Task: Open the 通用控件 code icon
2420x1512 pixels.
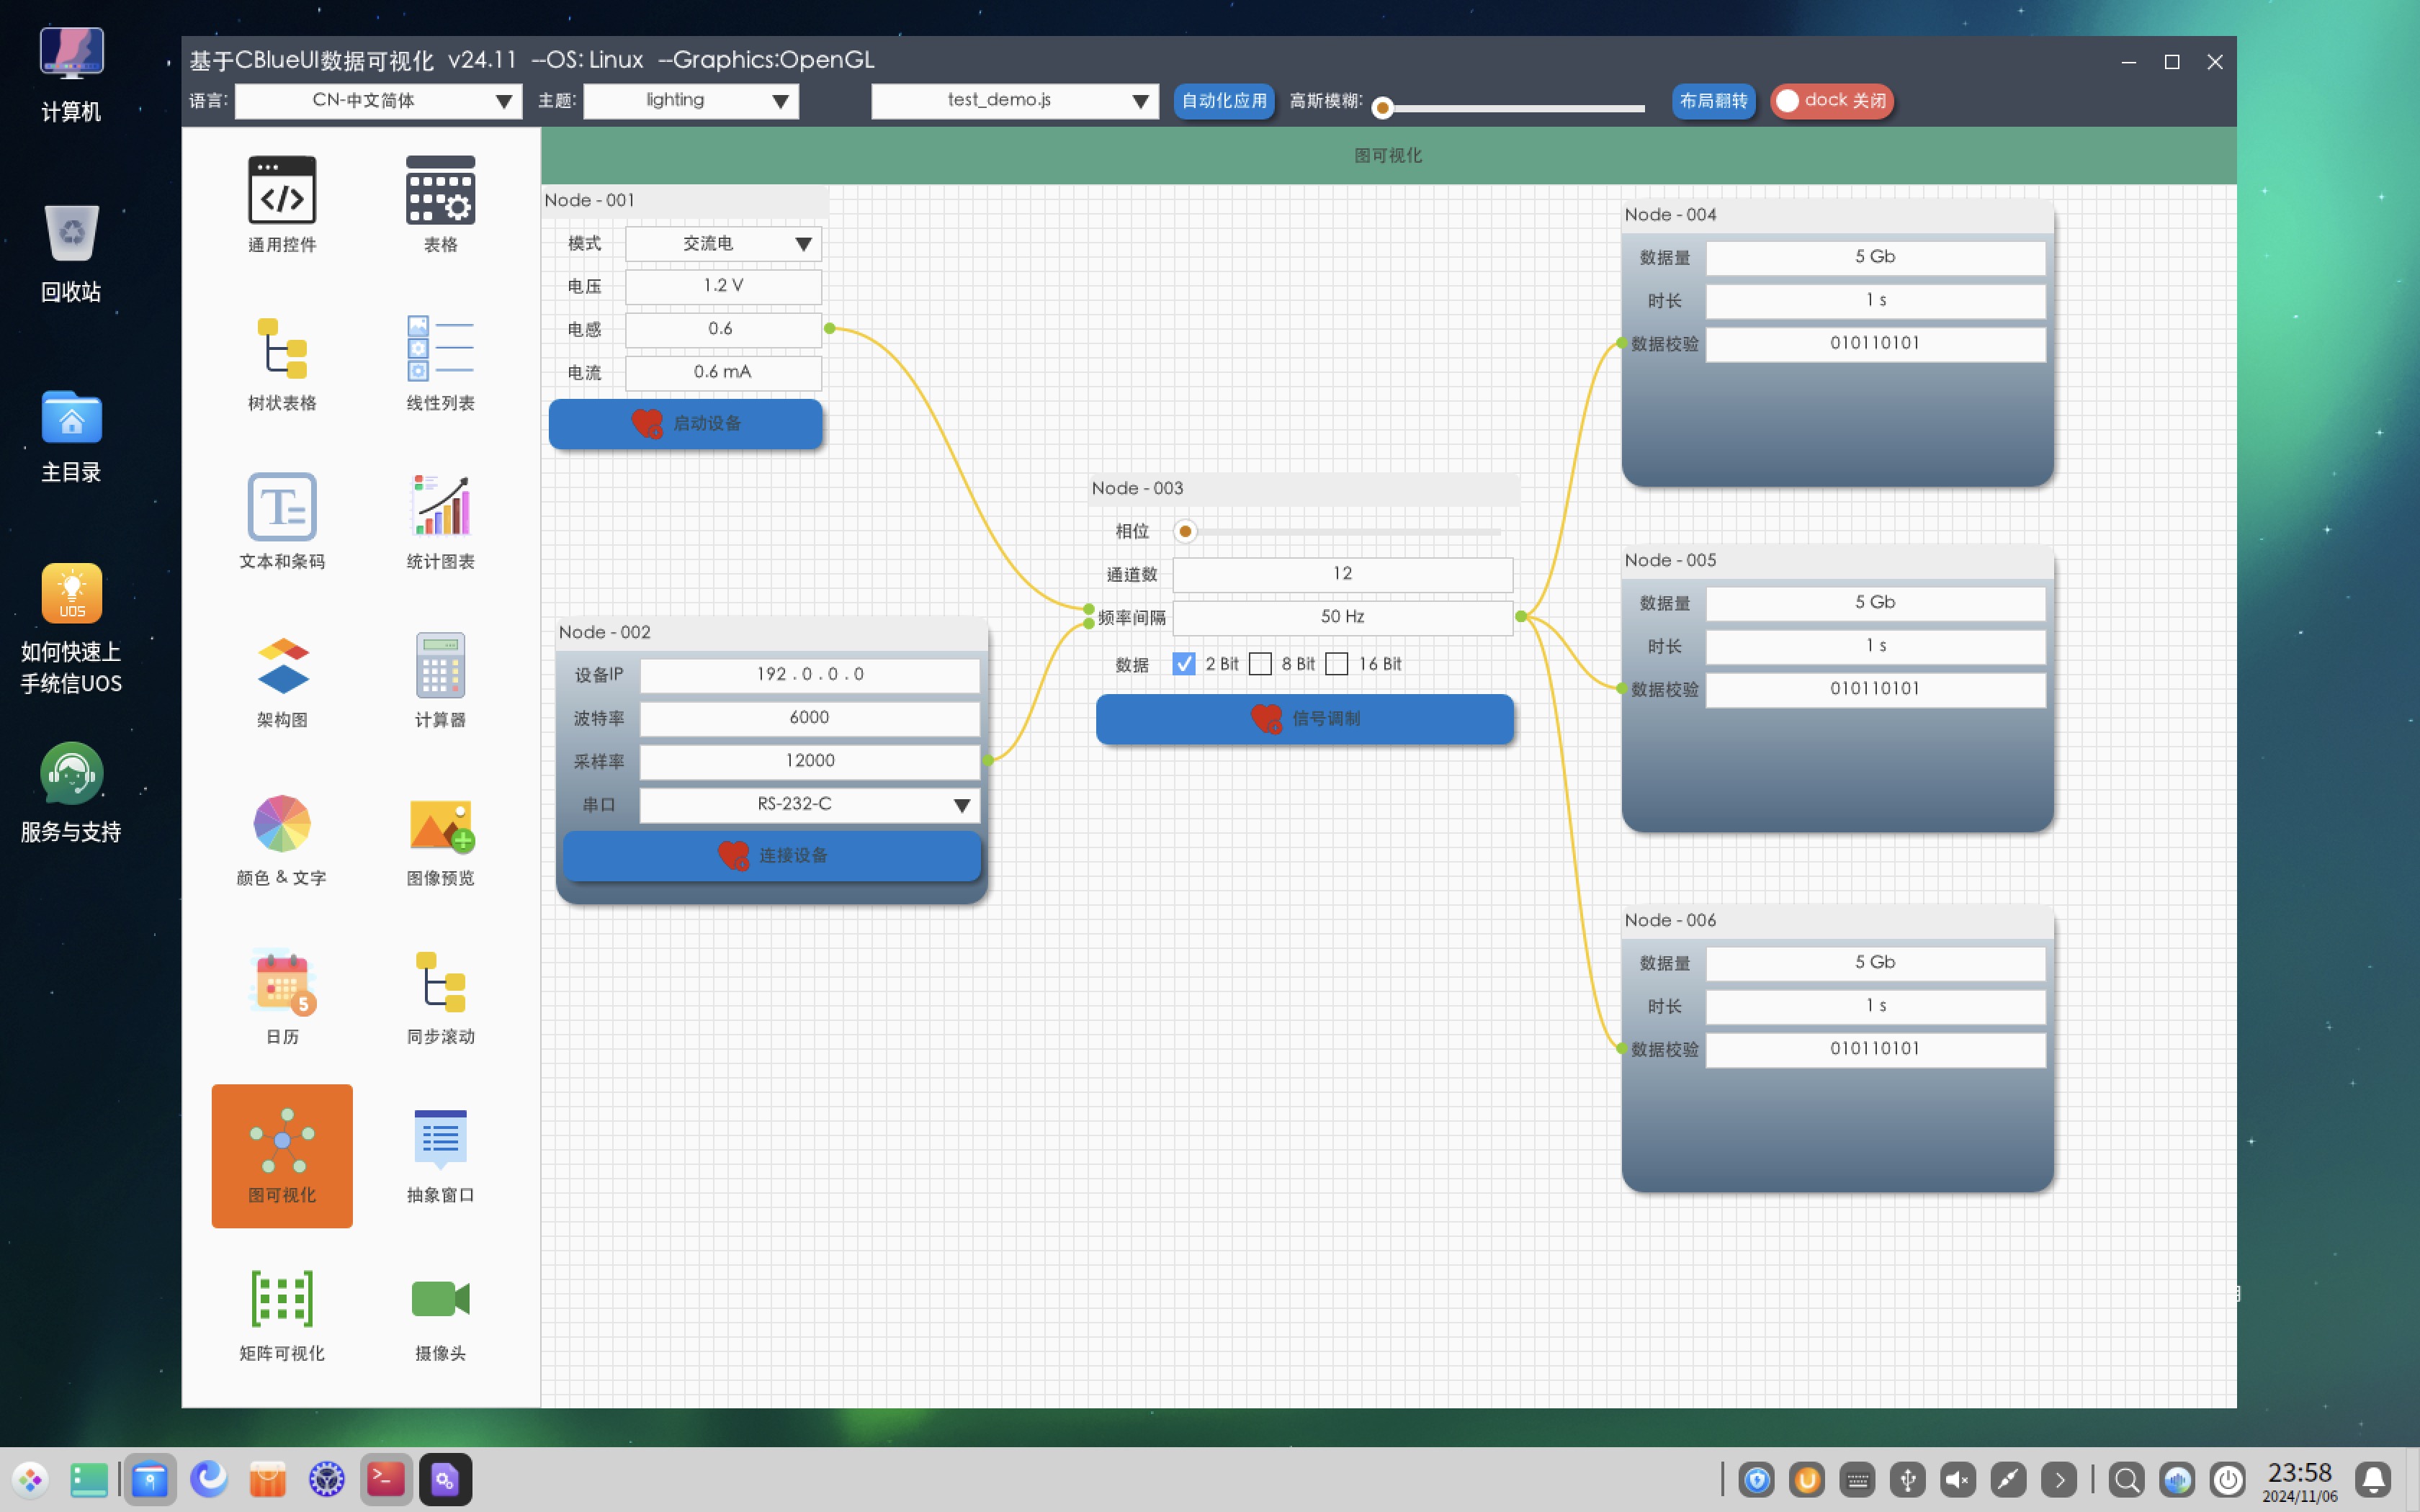Action: point(282,190)
